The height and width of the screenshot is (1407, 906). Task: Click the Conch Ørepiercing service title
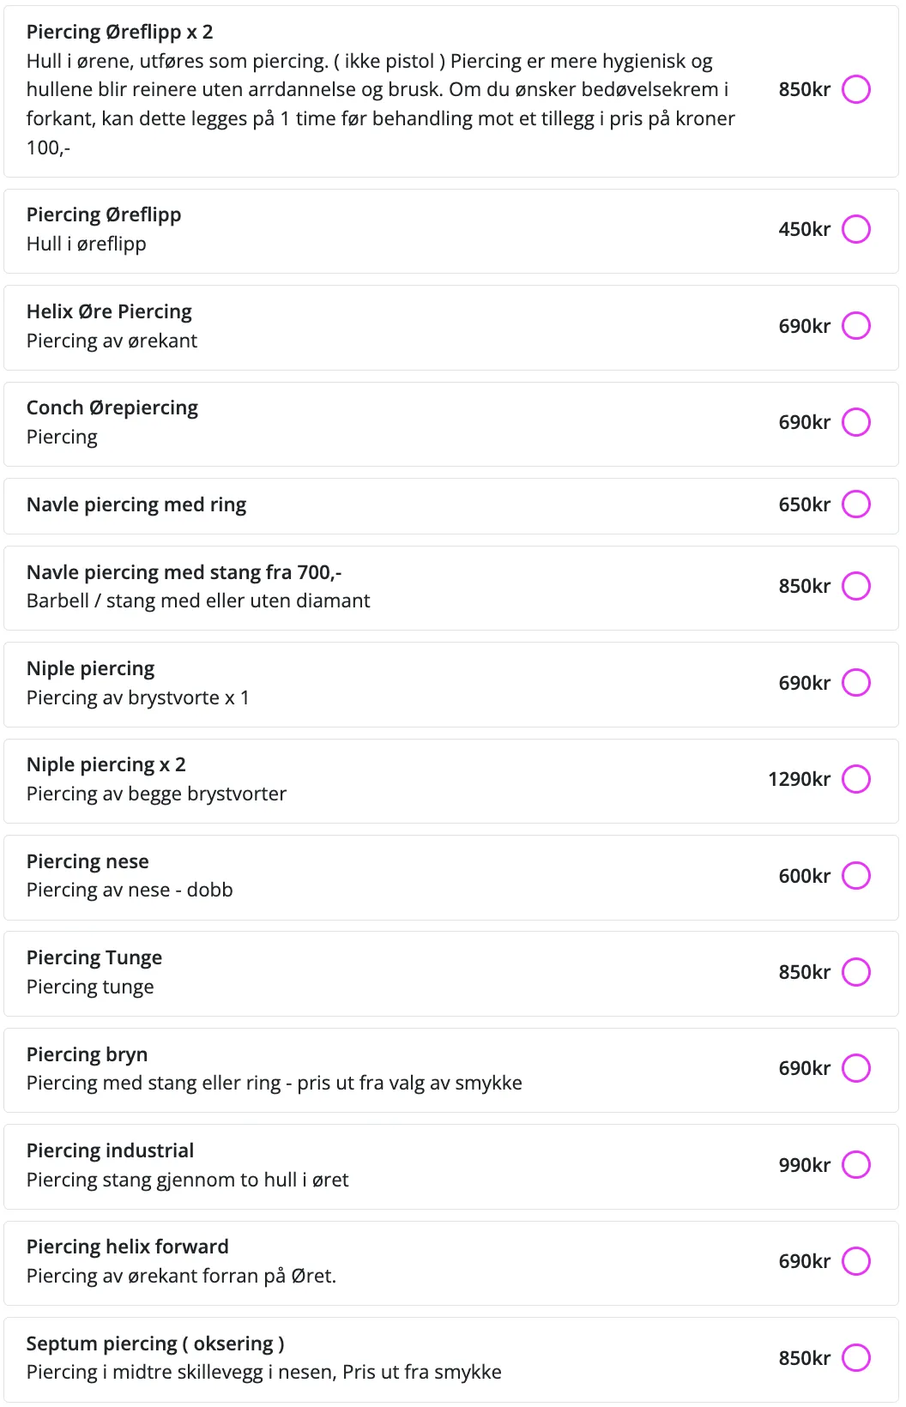click(112, 408)
